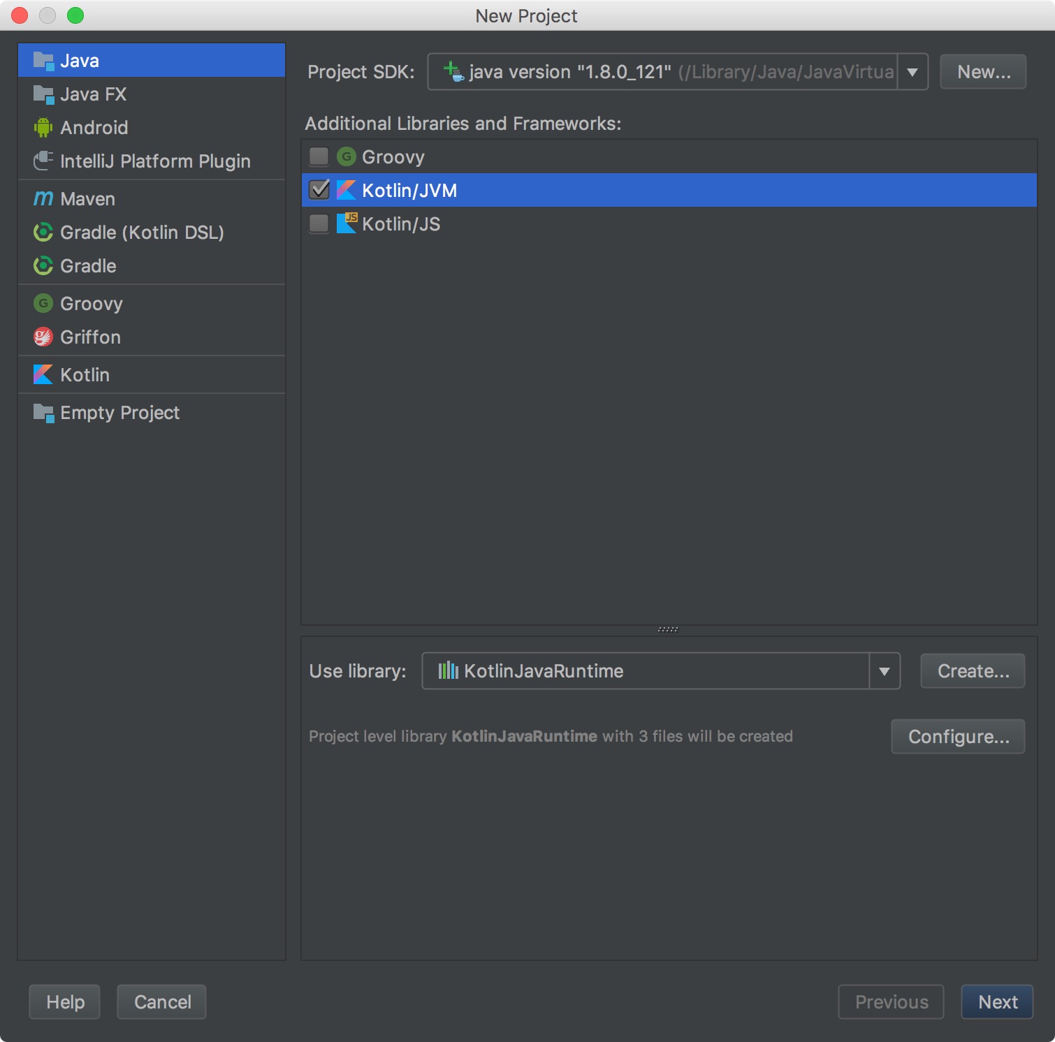Enable the Groovy framework checkbox
The width and height of the screenshot is (1055, 1042).
(319, 156)
